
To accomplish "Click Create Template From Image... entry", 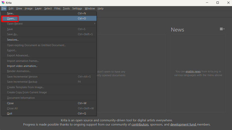I will tap(49, 87).
